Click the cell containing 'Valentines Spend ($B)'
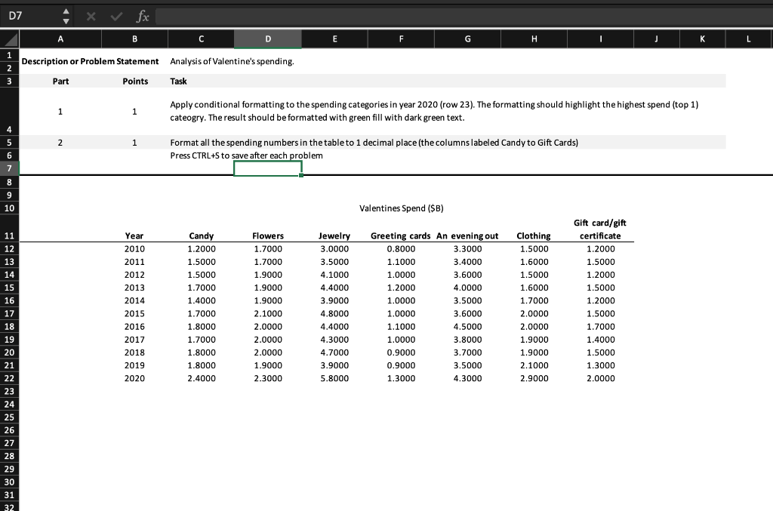773x511 pixels. click(x=400, y=208)
